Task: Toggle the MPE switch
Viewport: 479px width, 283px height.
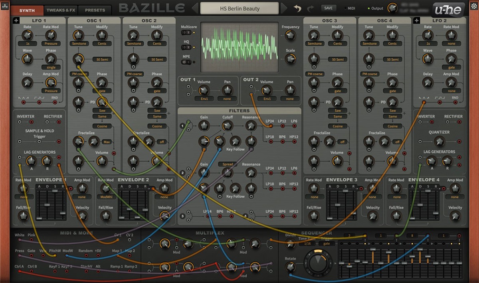Action: pos(186,62)
